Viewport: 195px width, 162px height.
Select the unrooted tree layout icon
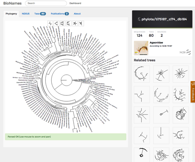[x=50, y=23]
